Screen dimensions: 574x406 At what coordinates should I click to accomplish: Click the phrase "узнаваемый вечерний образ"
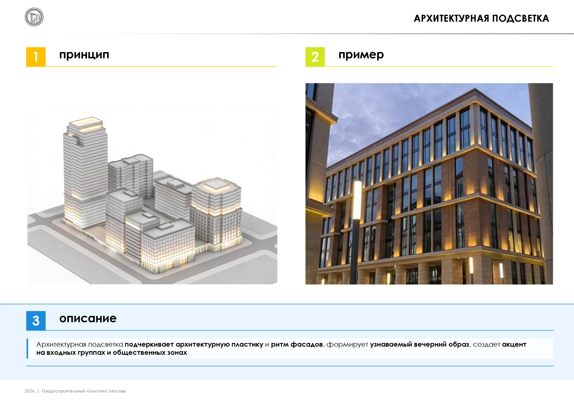coord(420,344)
